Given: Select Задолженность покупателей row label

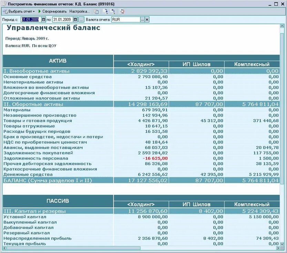Looking at the screenshot, I should [x=38, y=153].
